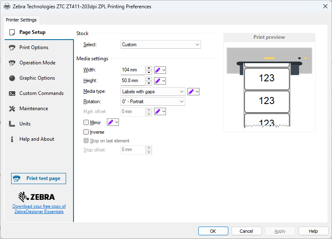Screen dimensions: 332x239
Task: Expand Height pencil dropdown arrow
Action: click(164, 81)
